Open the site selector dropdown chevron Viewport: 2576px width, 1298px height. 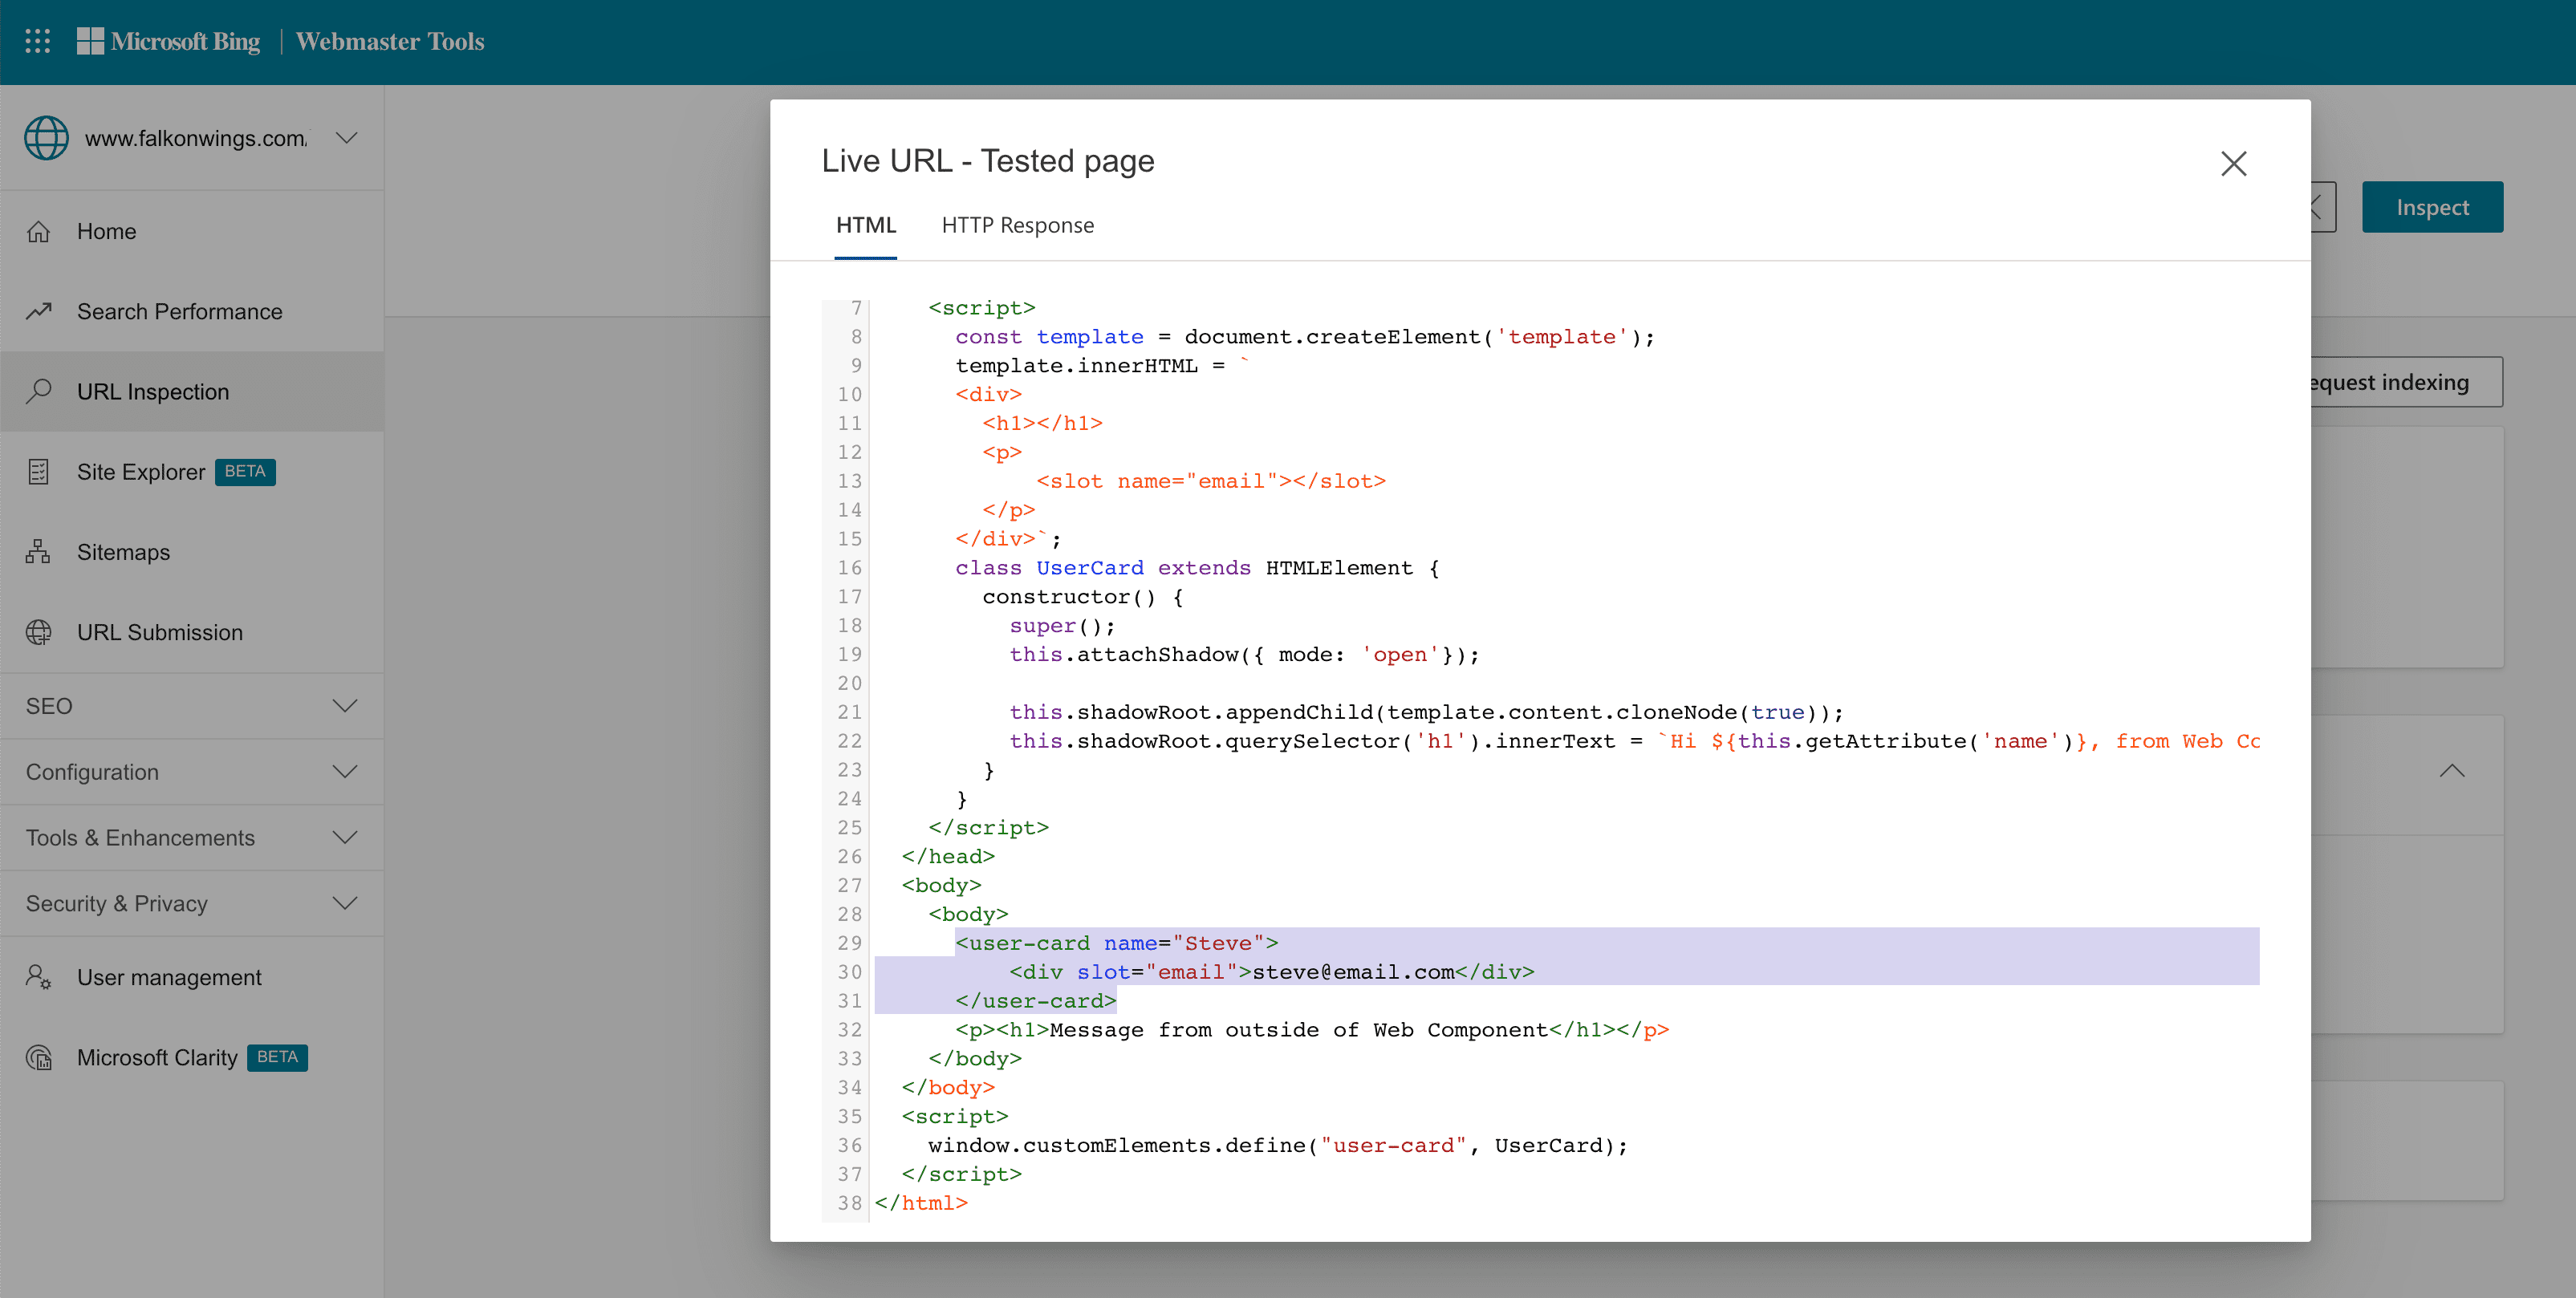346,138
